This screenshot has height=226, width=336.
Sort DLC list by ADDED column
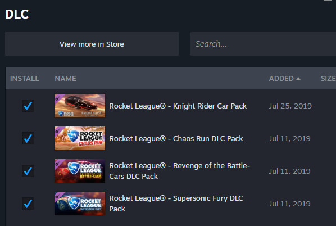pos(281,79)
